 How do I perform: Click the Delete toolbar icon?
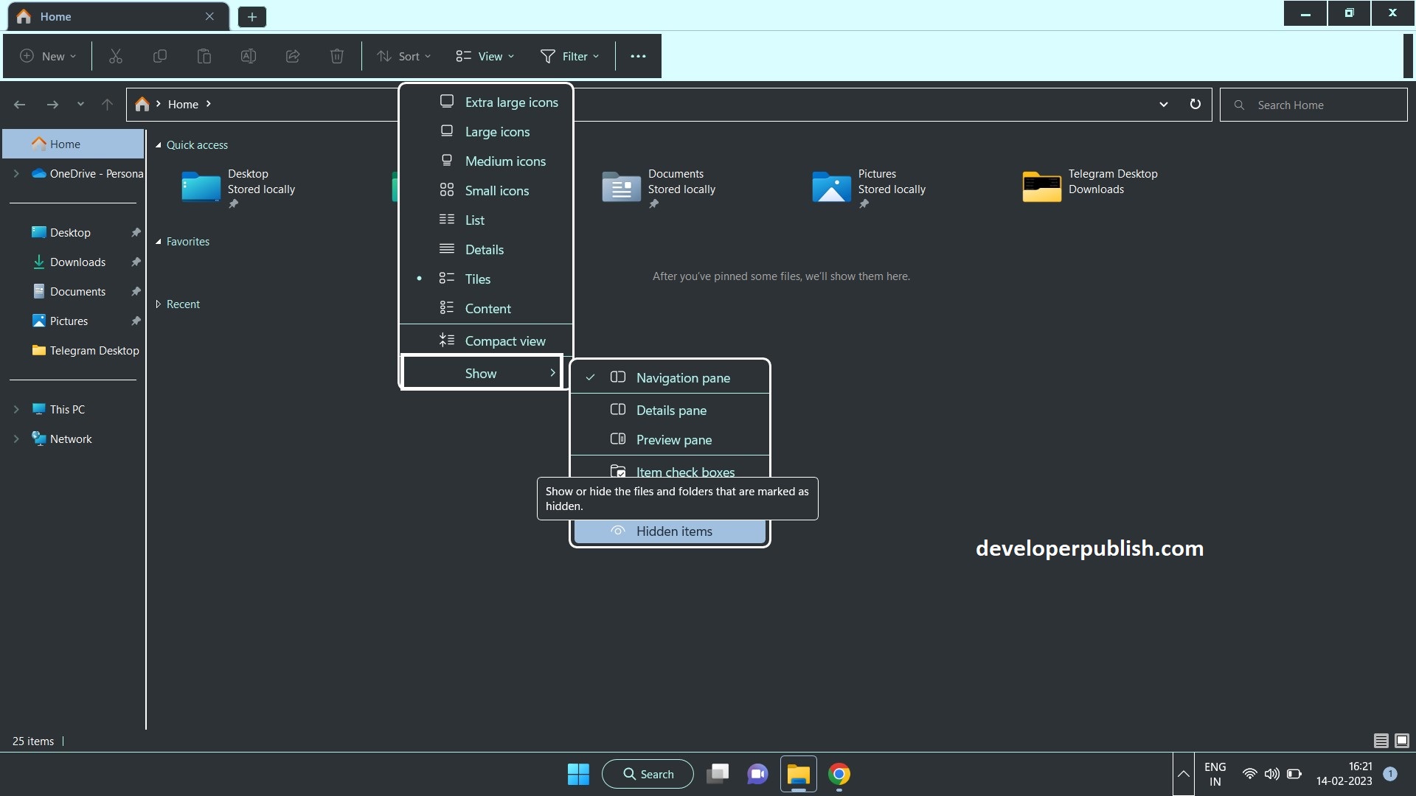pos(337,56)
